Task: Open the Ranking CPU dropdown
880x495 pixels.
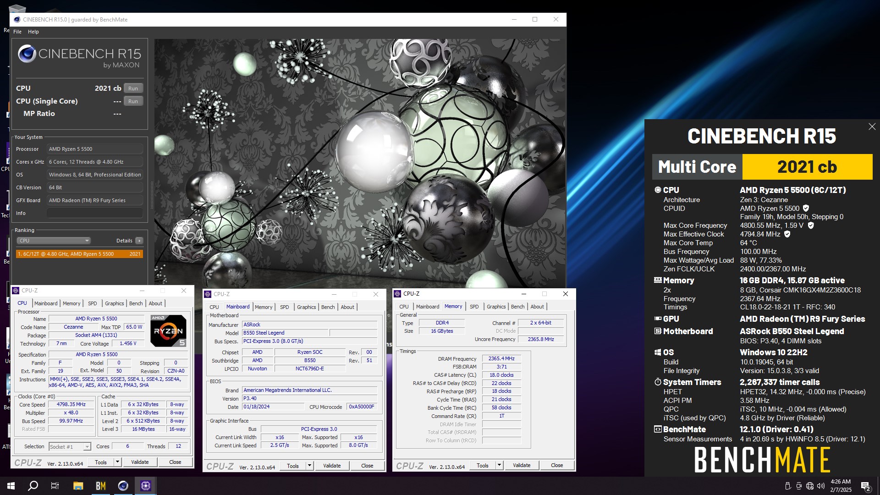Action: [x=54, y=241]
